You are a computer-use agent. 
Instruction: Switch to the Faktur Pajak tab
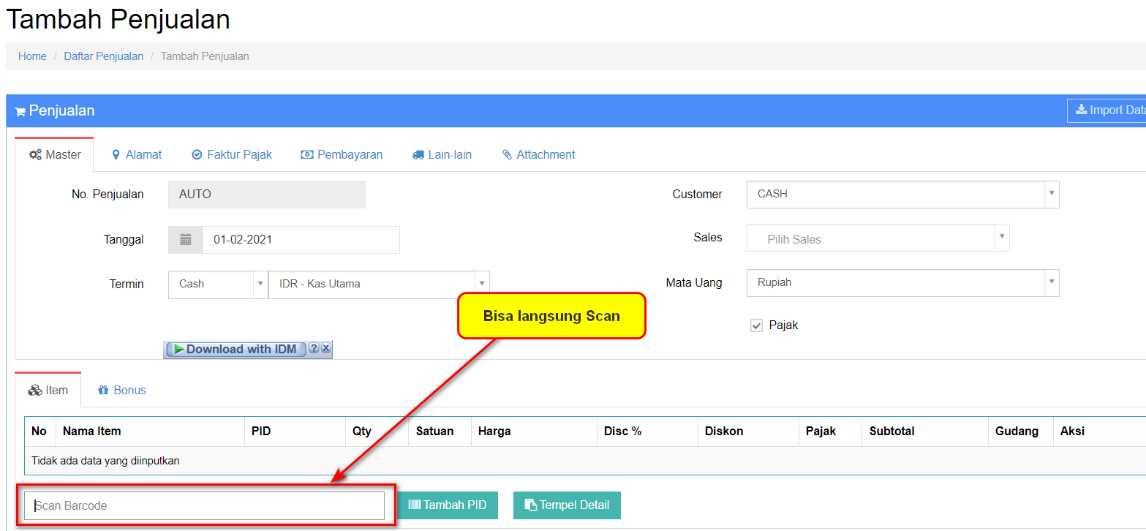tap(232, 155)
